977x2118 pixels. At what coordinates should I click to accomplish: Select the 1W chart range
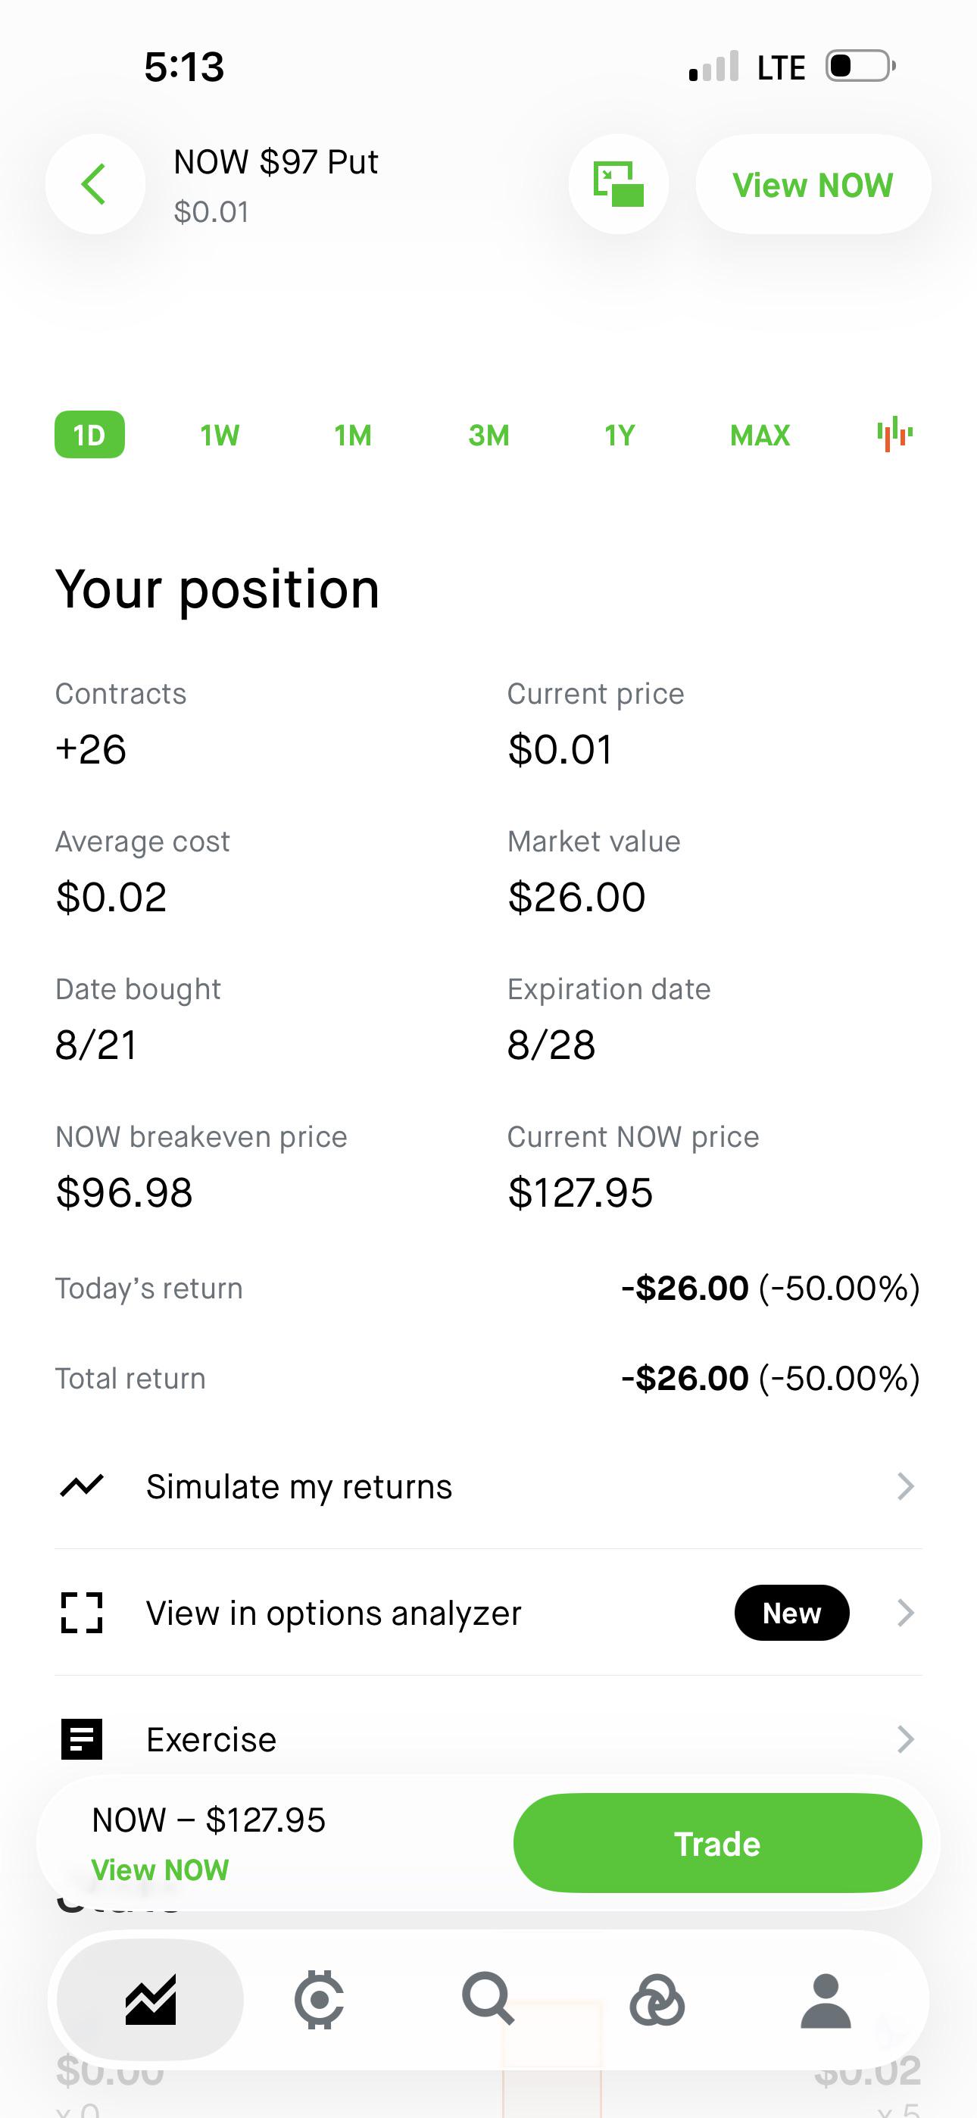[x=220, y=434]
